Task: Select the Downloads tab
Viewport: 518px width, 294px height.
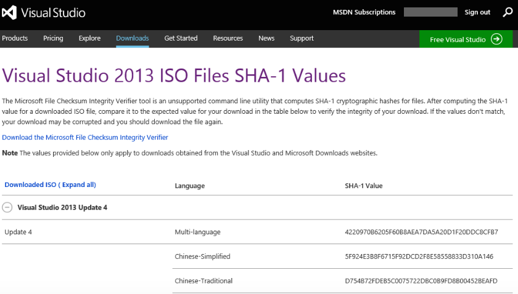Action: click(x=133, y=38)
